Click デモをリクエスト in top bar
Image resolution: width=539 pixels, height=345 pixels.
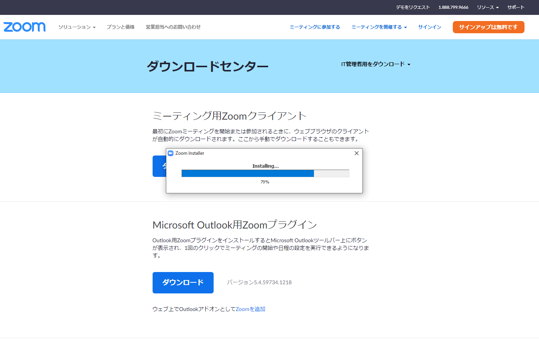tap(413, 7)
